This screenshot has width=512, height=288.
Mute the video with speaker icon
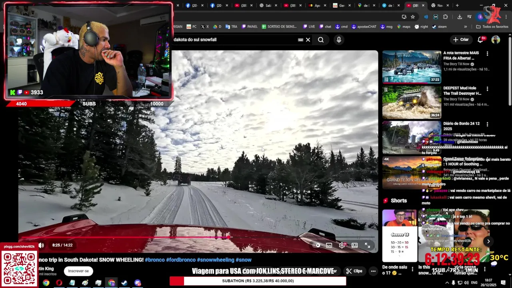pos(41,245)
